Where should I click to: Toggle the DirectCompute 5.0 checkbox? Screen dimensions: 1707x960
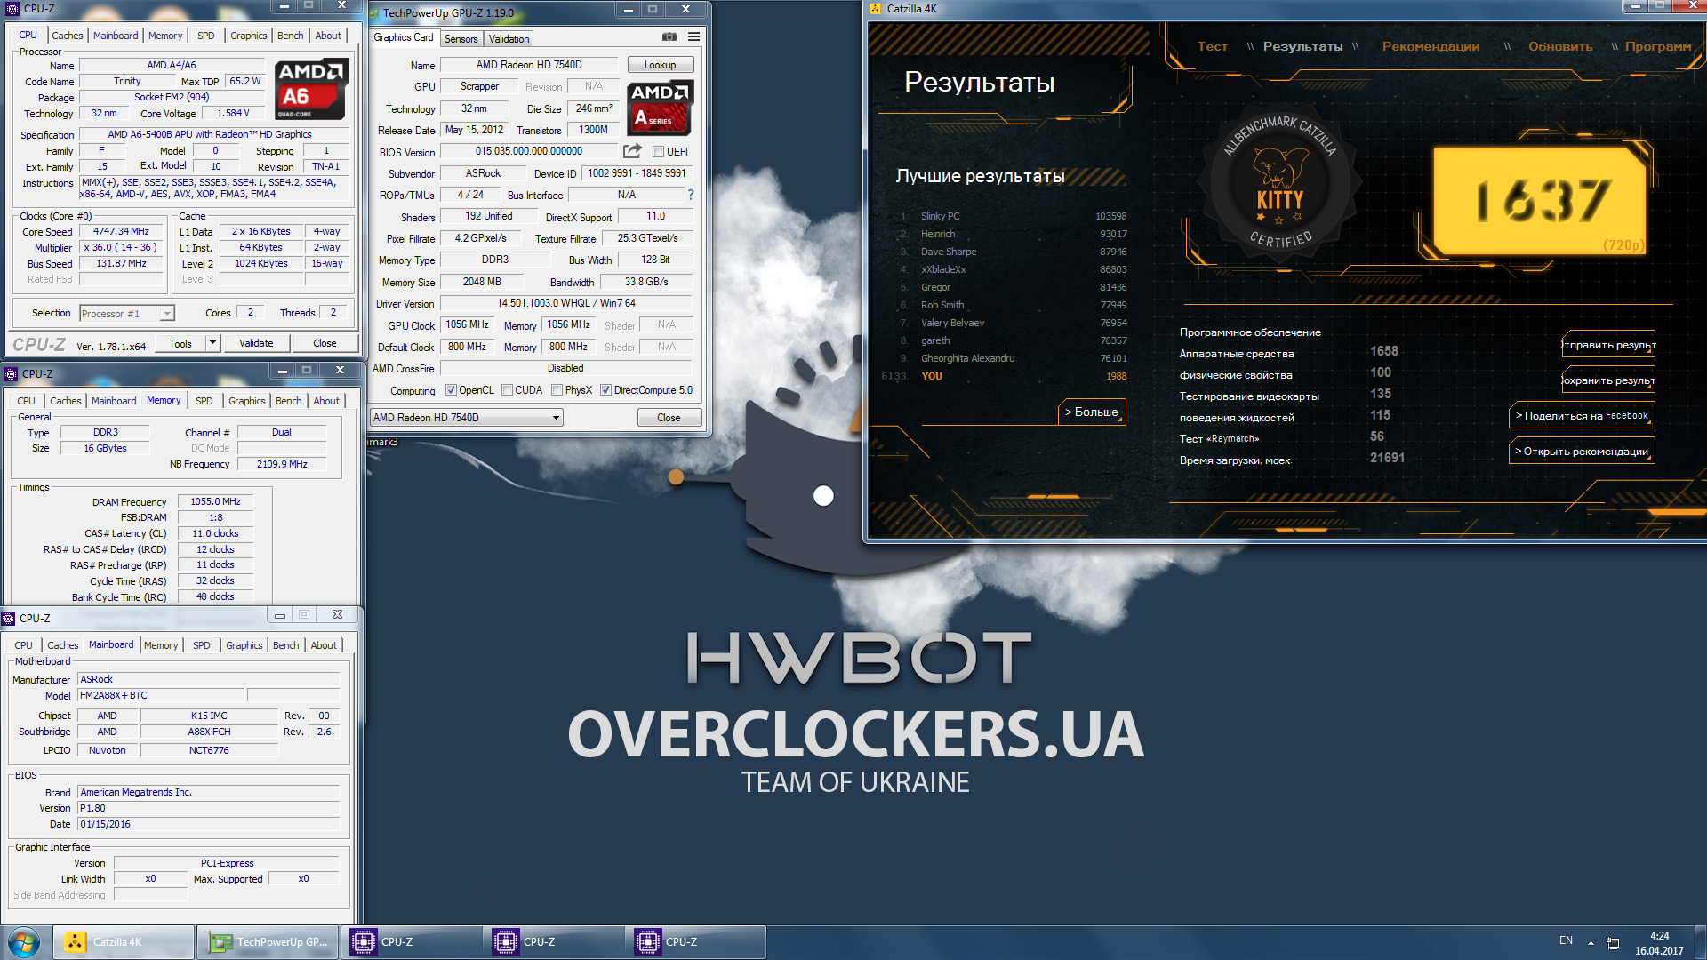(x=605, y=390)
